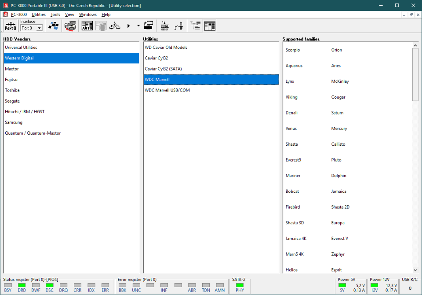Select Caviar Cyl32 utility
This screenshot has height=295, width=422.
coord(211,58)
